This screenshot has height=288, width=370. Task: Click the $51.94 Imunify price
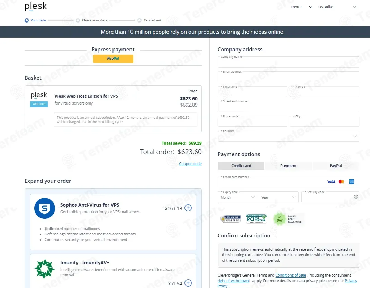pos(175,283)
